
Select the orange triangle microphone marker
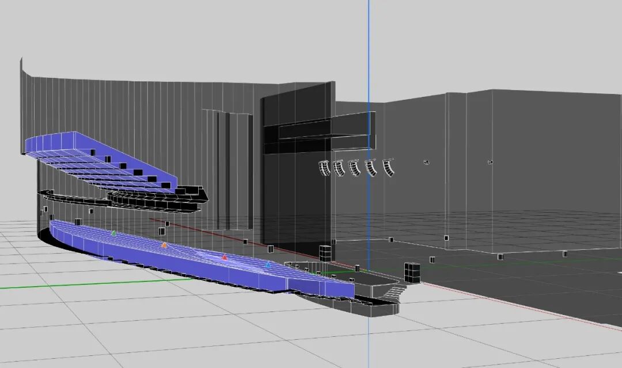164,245
